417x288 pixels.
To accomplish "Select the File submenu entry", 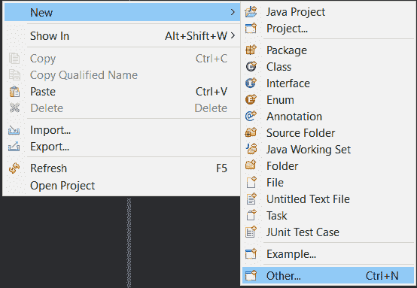I will pyautogui.click(x=328, y=182).
